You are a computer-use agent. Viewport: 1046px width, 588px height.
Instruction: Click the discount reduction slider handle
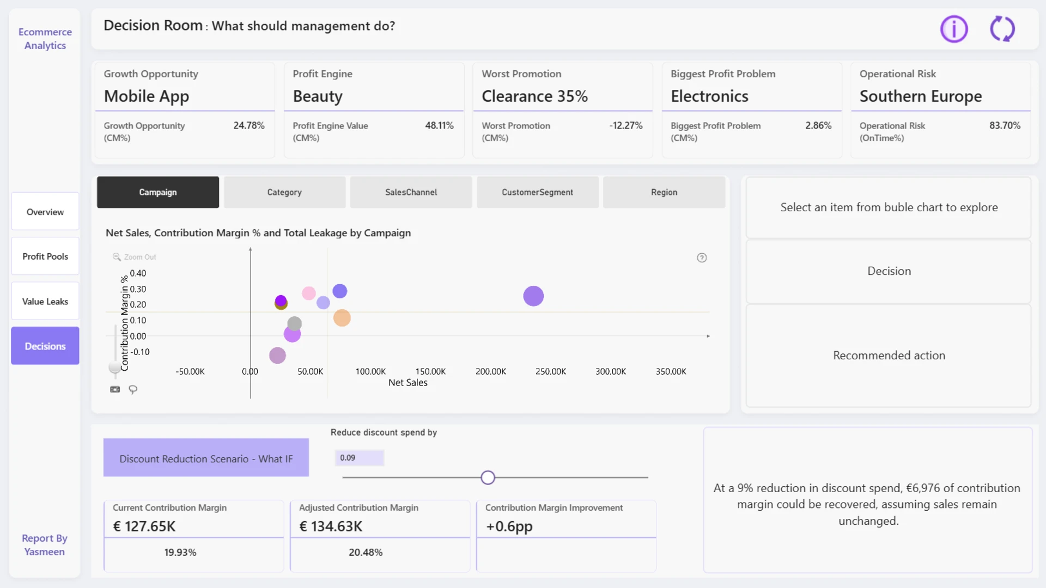click(488, 477)
